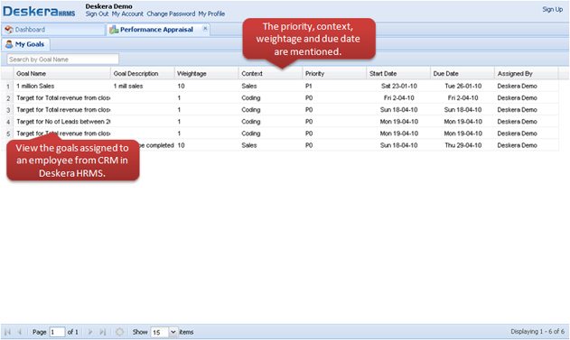Click the Dashboard tab icon
The image size is (570, 340).
tap(9, 30)
